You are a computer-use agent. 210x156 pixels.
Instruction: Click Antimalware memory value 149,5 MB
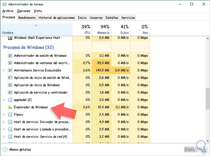click(x=103, y=70)
